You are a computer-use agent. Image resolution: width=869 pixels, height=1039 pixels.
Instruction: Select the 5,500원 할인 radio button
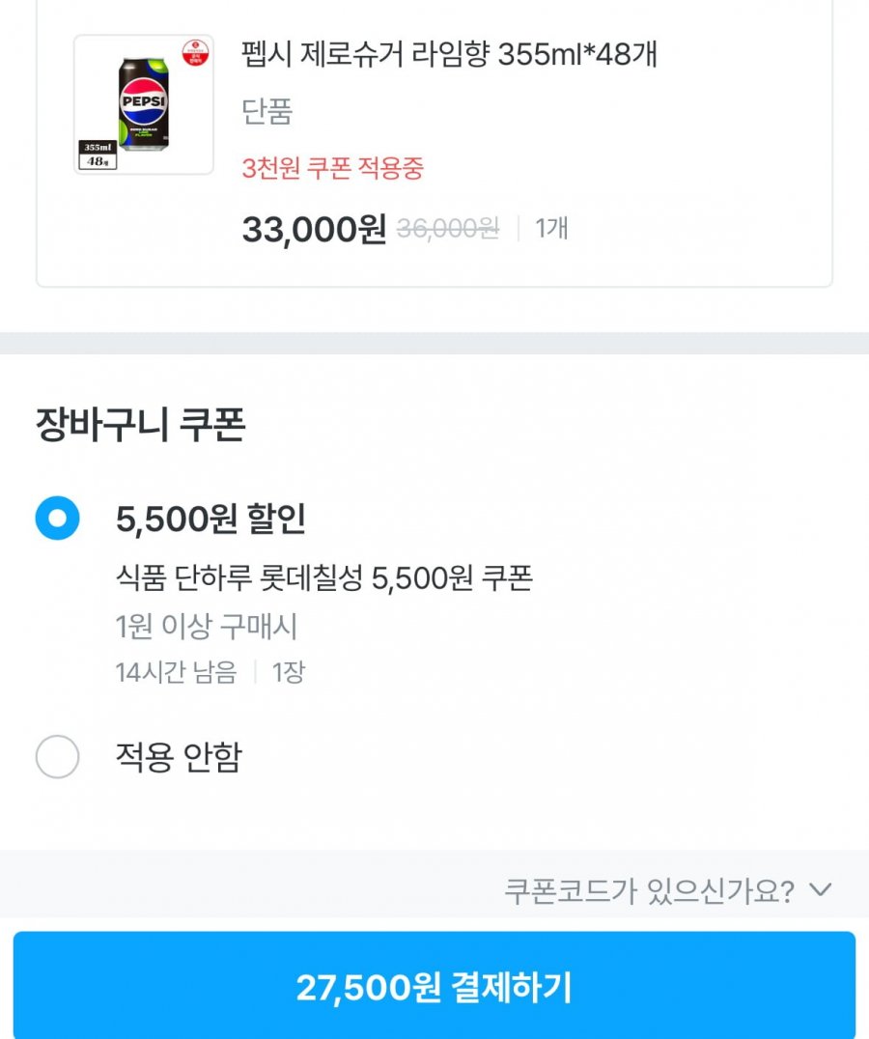57,519
